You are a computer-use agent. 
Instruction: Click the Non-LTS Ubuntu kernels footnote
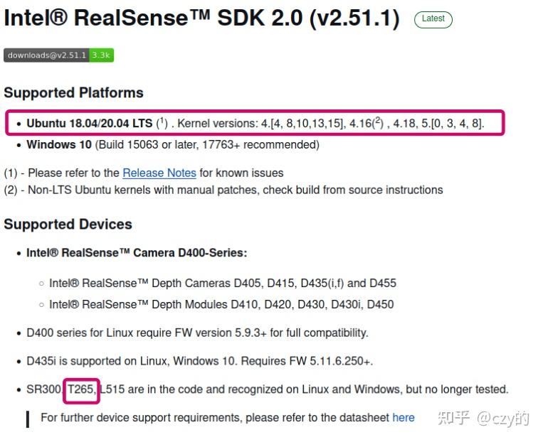coord(235,190)
